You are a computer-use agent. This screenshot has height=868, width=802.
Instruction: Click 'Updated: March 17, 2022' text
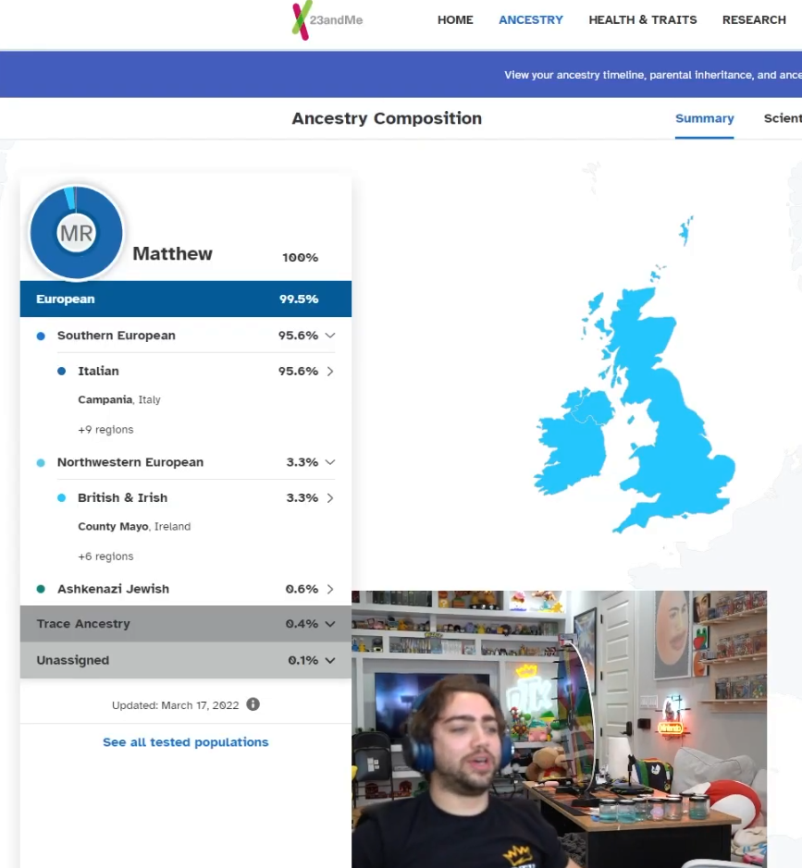click(x=175, y=705)
